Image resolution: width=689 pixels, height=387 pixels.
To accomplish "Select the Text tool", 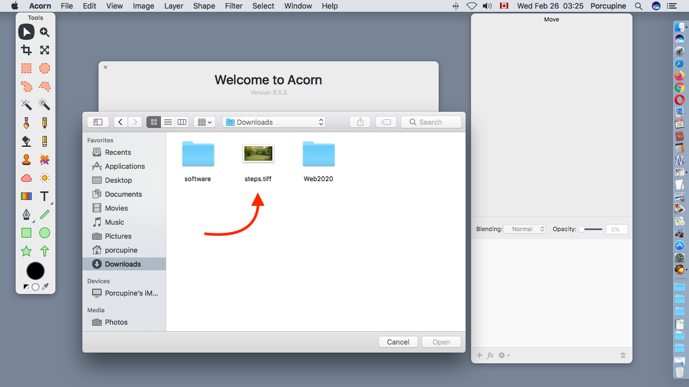I will click(x=45, y=196).
